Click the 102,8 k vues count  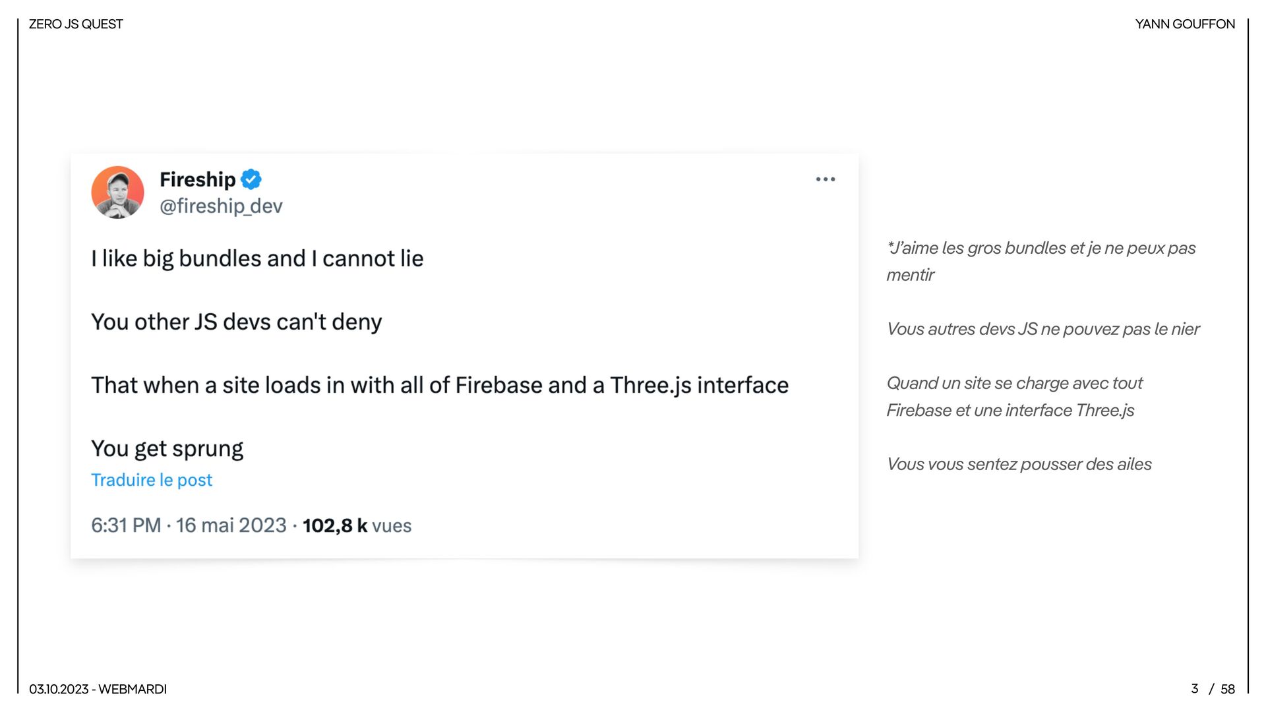[357, 525]
